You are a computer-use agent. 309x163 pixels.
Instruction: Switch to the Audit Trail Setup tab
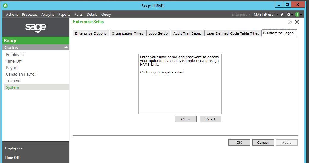pyautogui.click(x=187, y=33)
